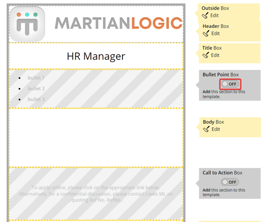This screenshot has width=263, height=222.
Task: Click the Header Box paint roller icon
Action: (206, 33)
